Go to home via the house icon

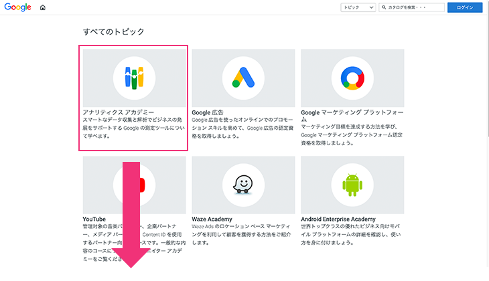coord(43,7)
